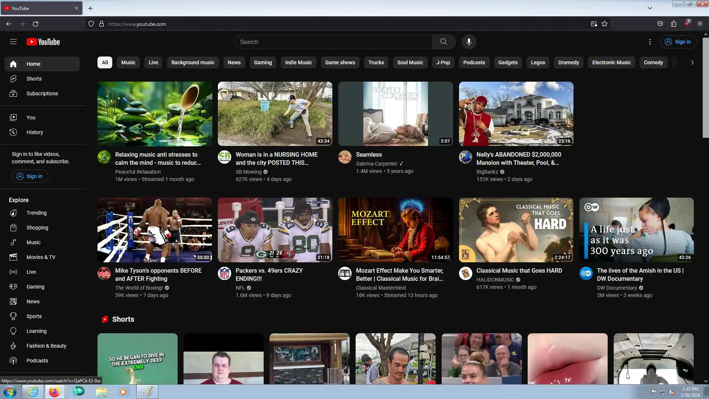The height and width of the screenshot is (399, 709).
Task: Open the Peaceful Relaxation channel link
Action: (x=138, y=172)
